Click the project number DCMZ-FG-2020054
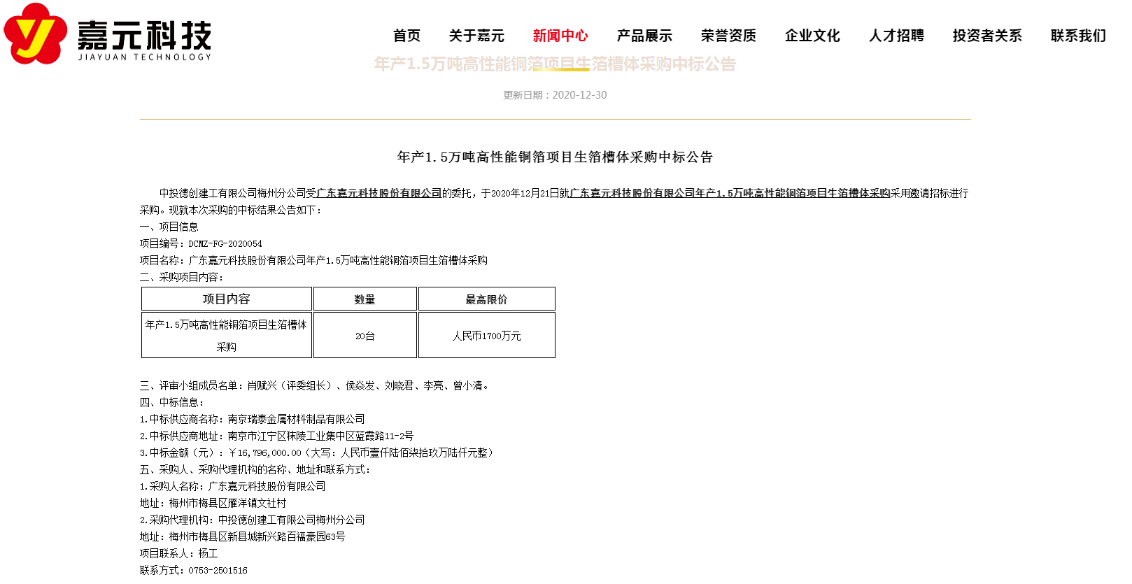Screen dimensions: 1132x584 click(x=225, y=243)
